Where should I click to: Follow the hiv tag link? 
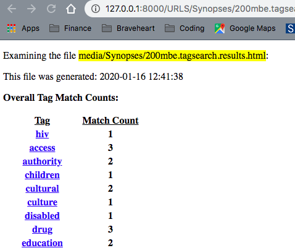click(42, 134)
